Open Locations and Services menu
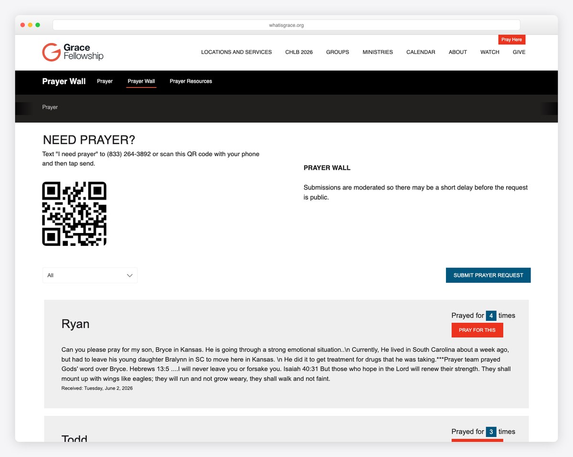 point(236,52)
